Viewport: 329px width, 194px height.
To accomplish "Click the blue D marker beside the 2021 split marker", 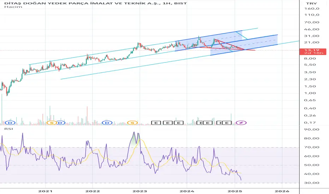I will 61,123.
